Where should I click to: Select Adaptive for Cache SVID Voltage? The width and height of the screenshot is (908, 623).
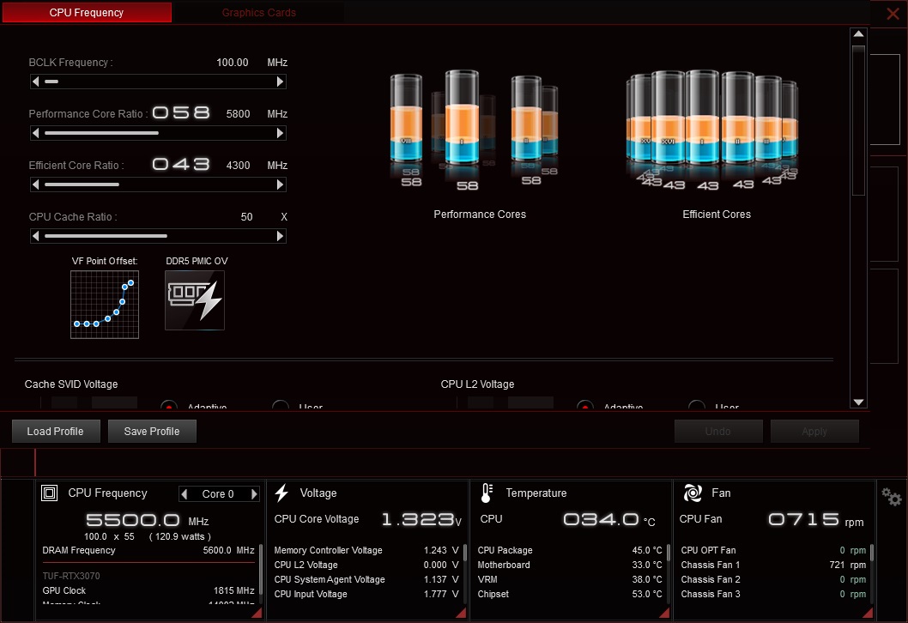click(169, 407)
